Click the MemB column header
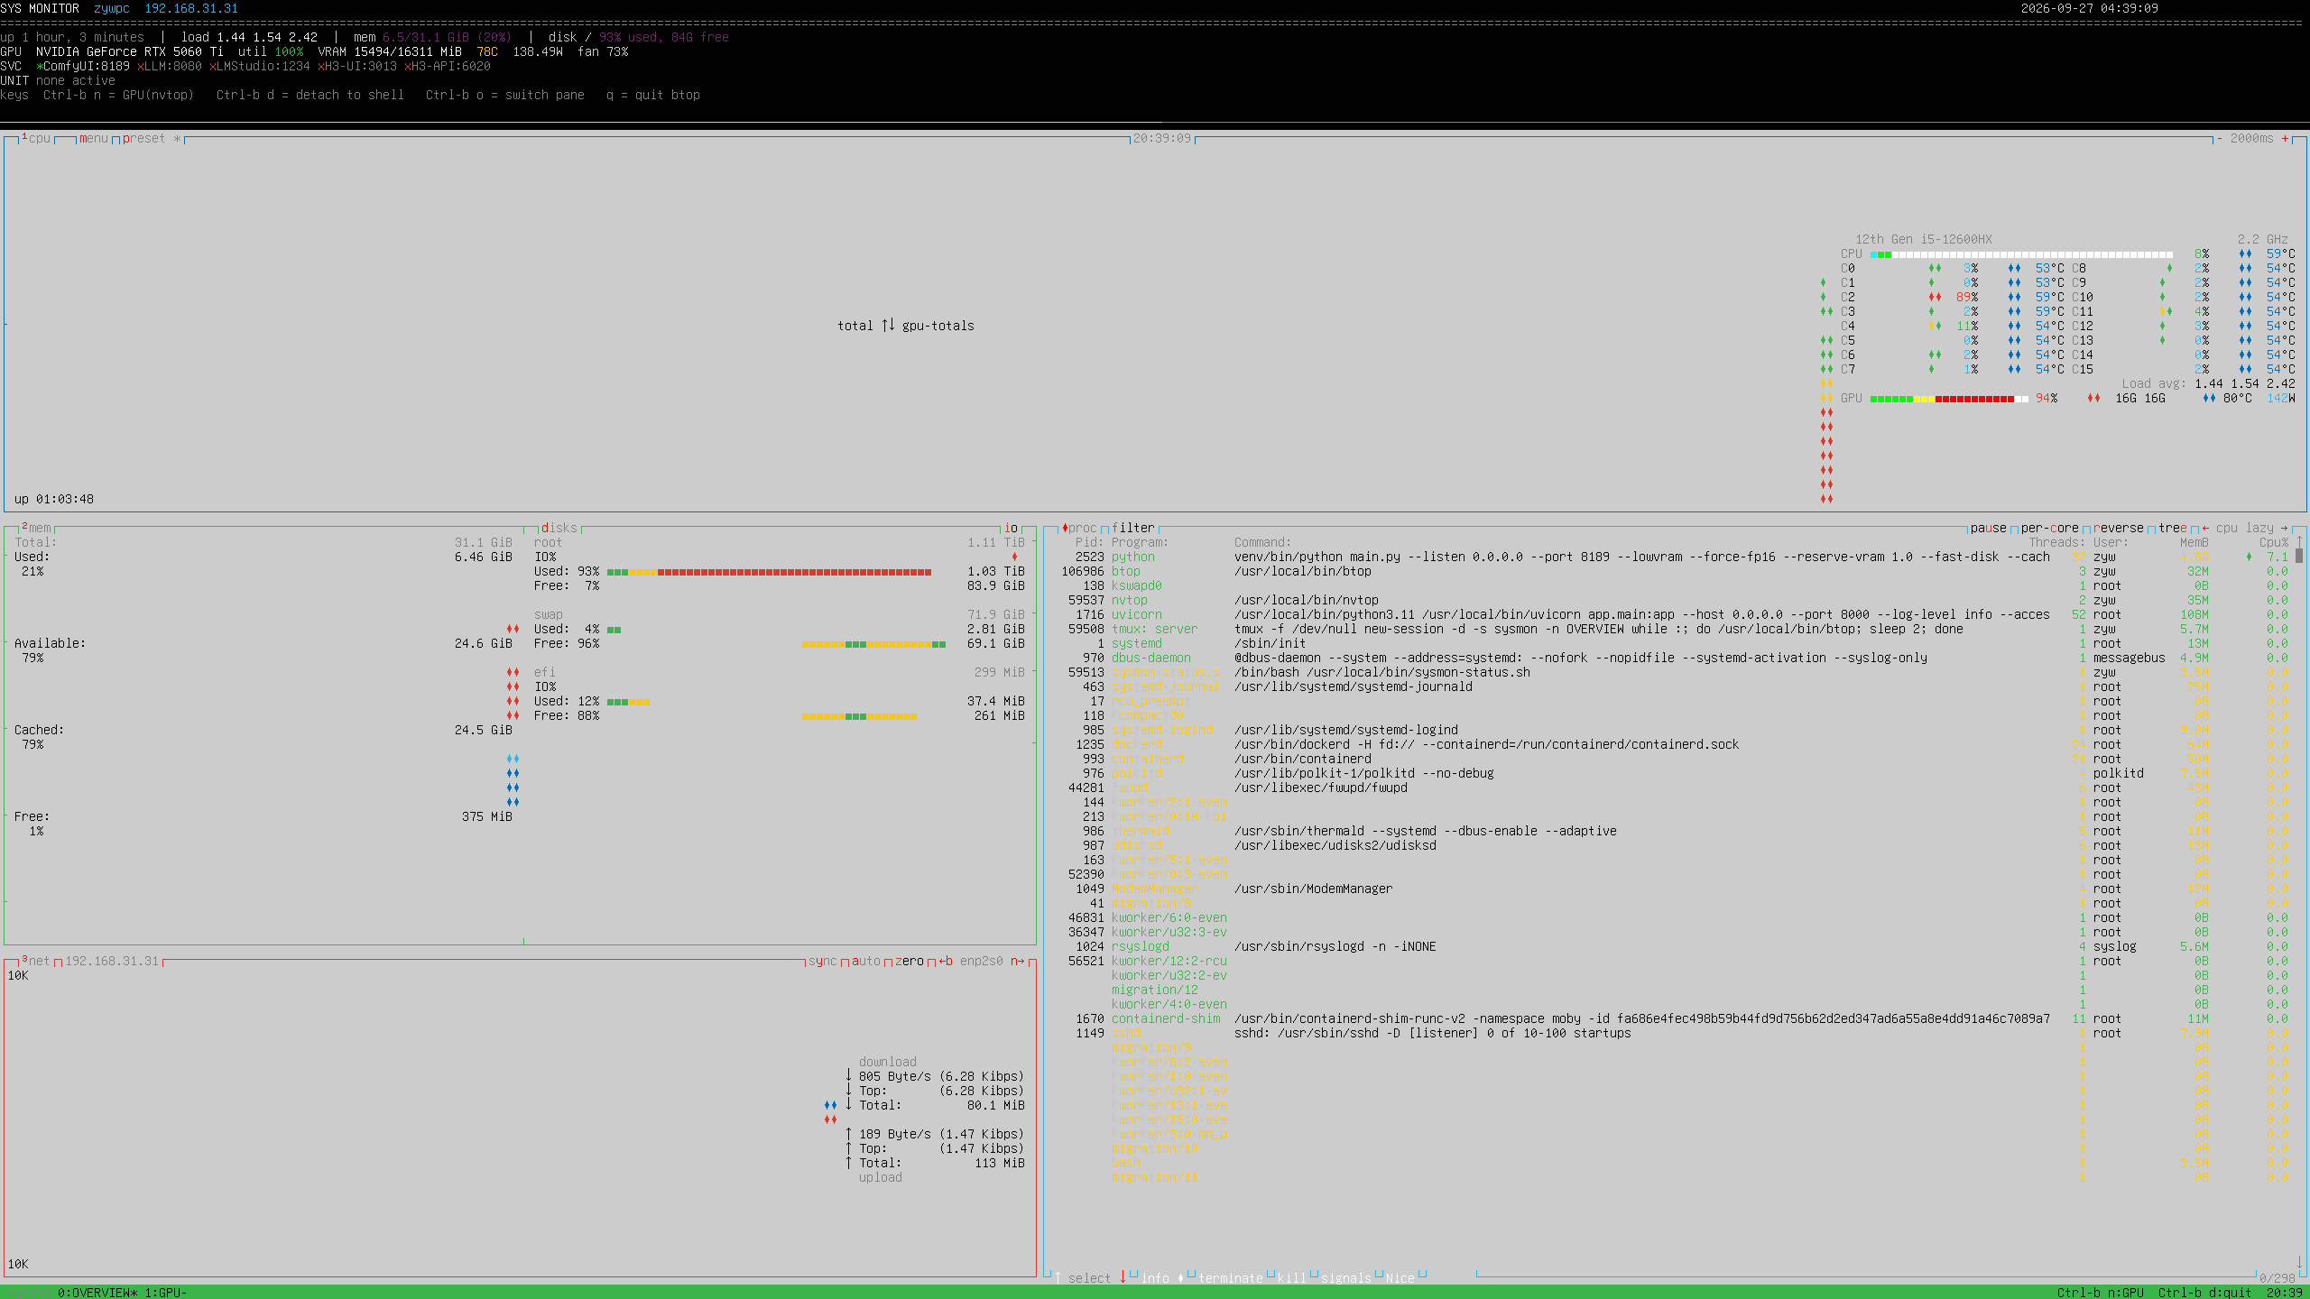 pos(2194,542)
